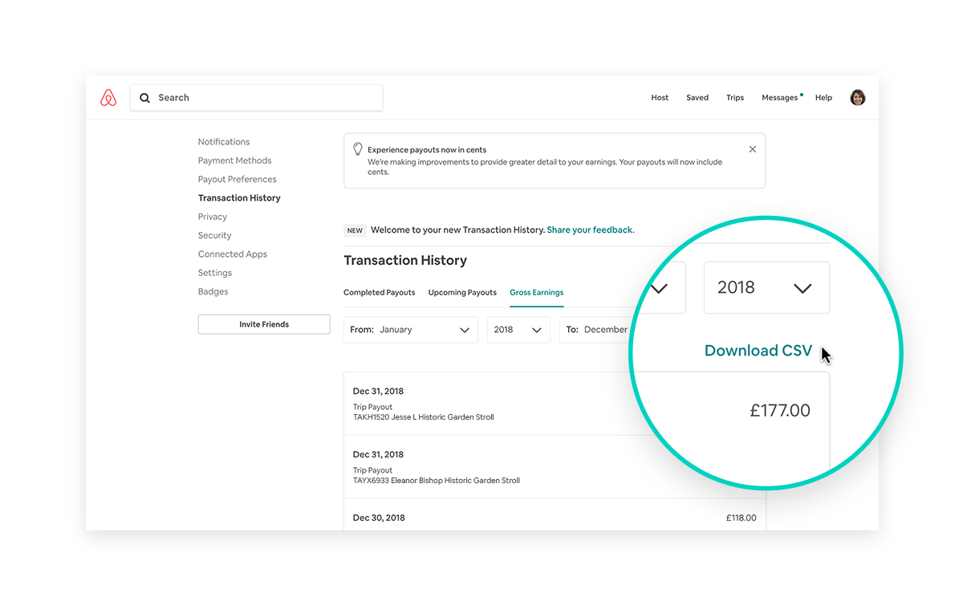Open the magnified 2018 year dropdown
Screen dimensions: 963x605
[766, 288]
